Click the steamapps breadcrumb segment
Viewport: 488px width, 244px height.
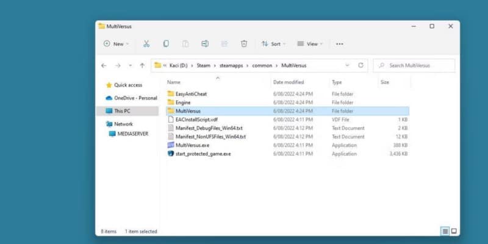click(231, 65)
